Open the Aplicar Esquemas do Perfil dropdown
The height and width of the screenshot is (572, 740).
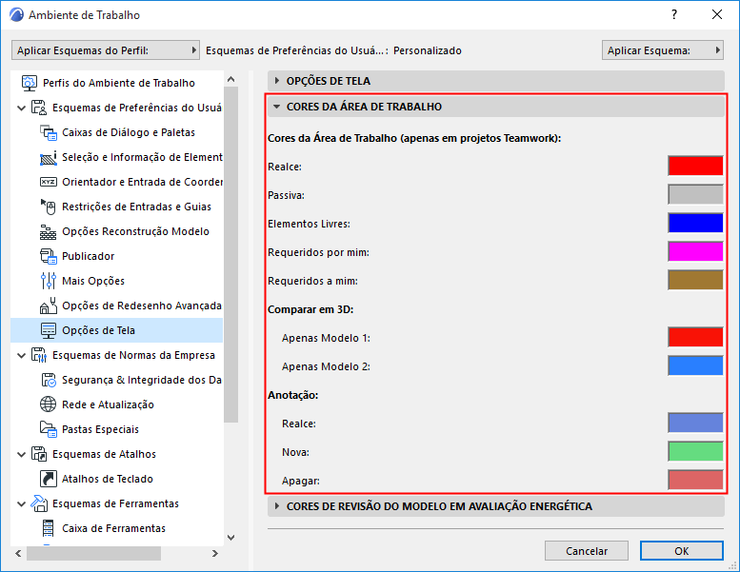[106, 50]
